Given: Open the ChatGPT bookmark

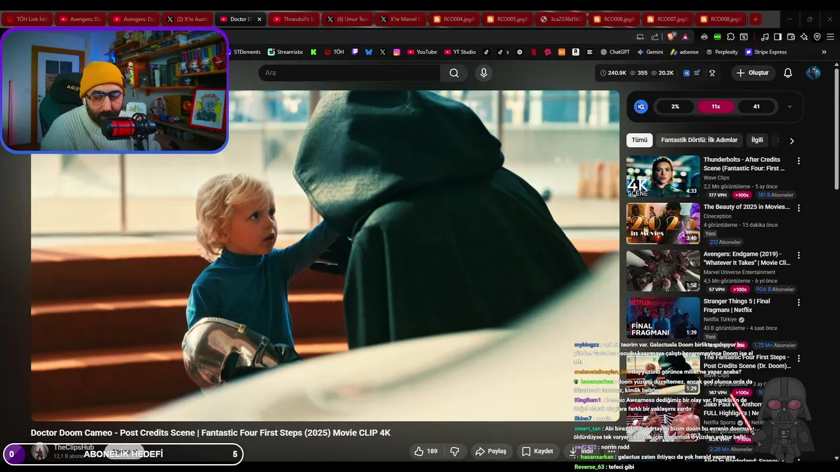Looking at the screenshot, I should tap(615, 52).
